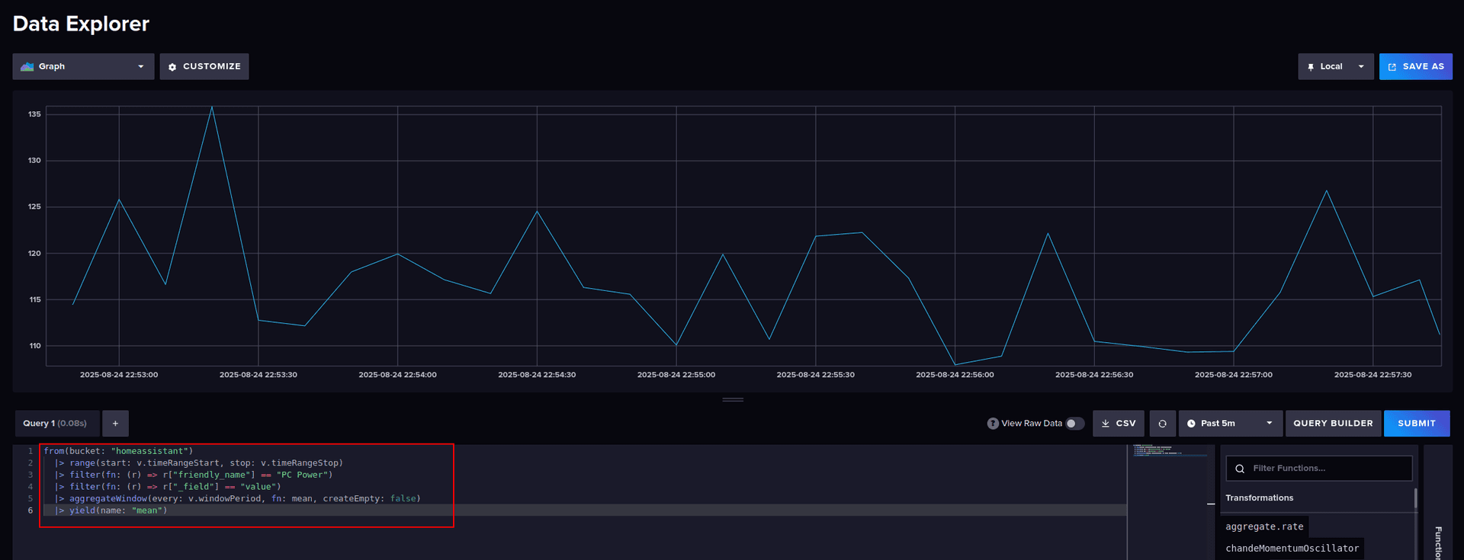Click the help icon beside View Raw Data
Viewport: 1464px width, 560px height.
pyautogui.click(x=993, y=424)
